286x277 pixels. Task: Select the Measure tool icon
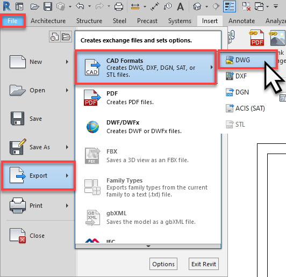pos(135,7)
